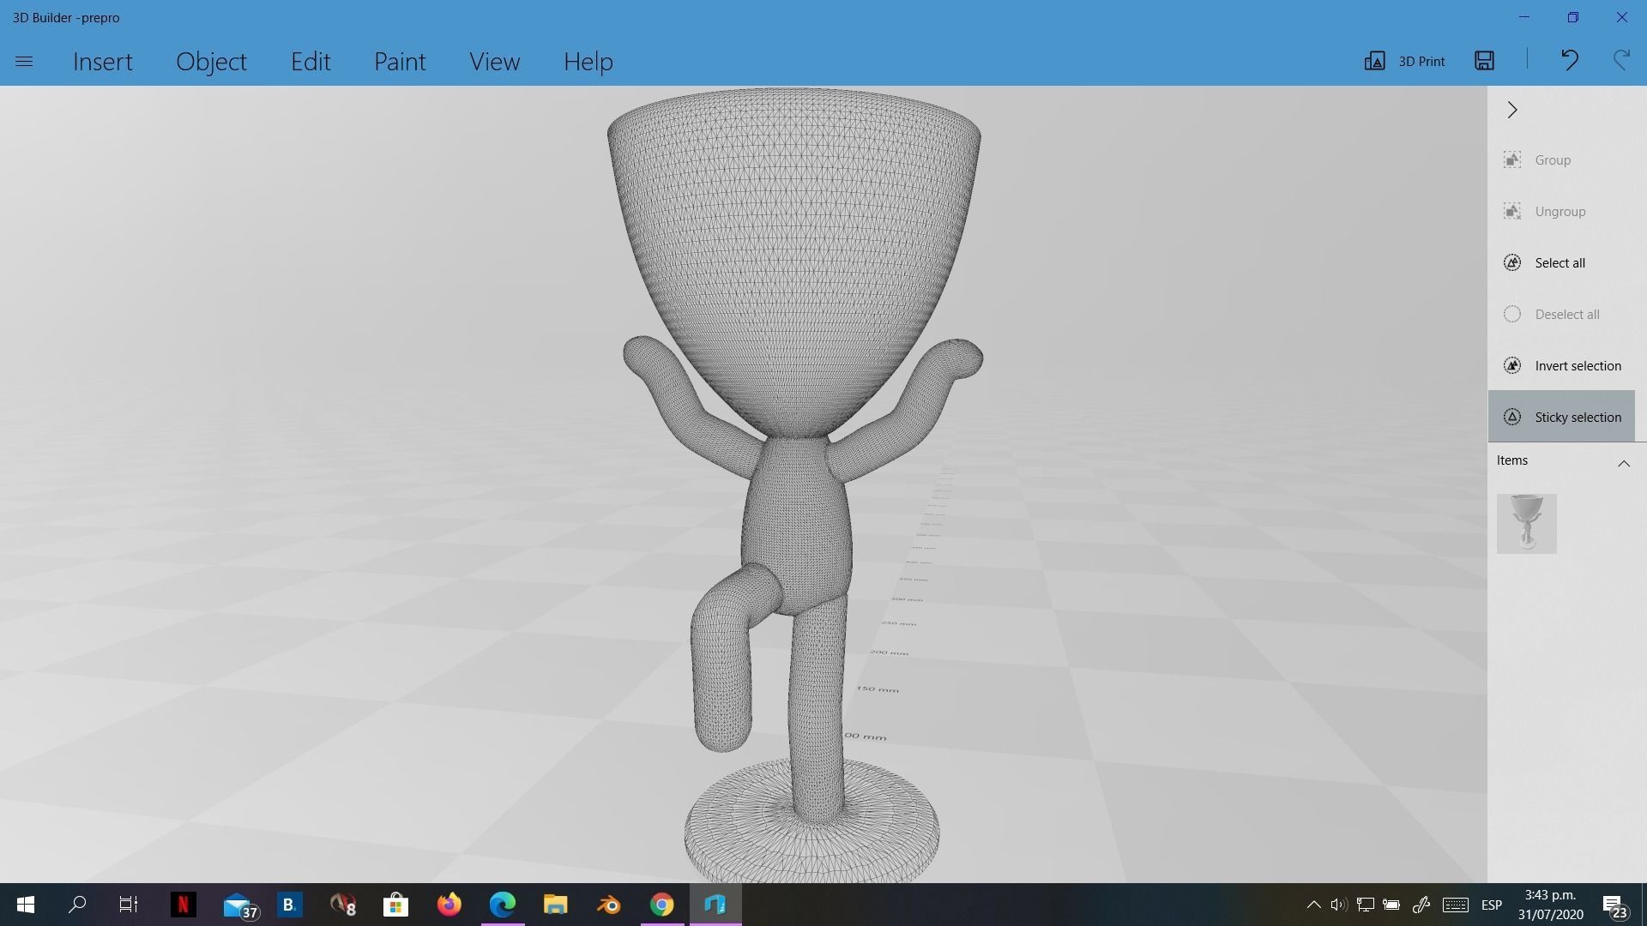
Task: Show hidden system tray icons
Action: click(x=1313, y=905)
